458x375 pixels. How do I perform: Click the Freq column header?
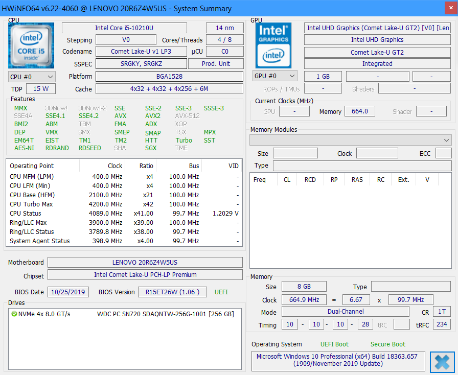click(260, 180)
